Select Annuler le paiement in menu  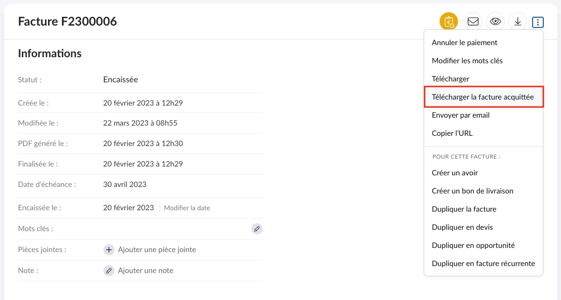click(465, 43)
